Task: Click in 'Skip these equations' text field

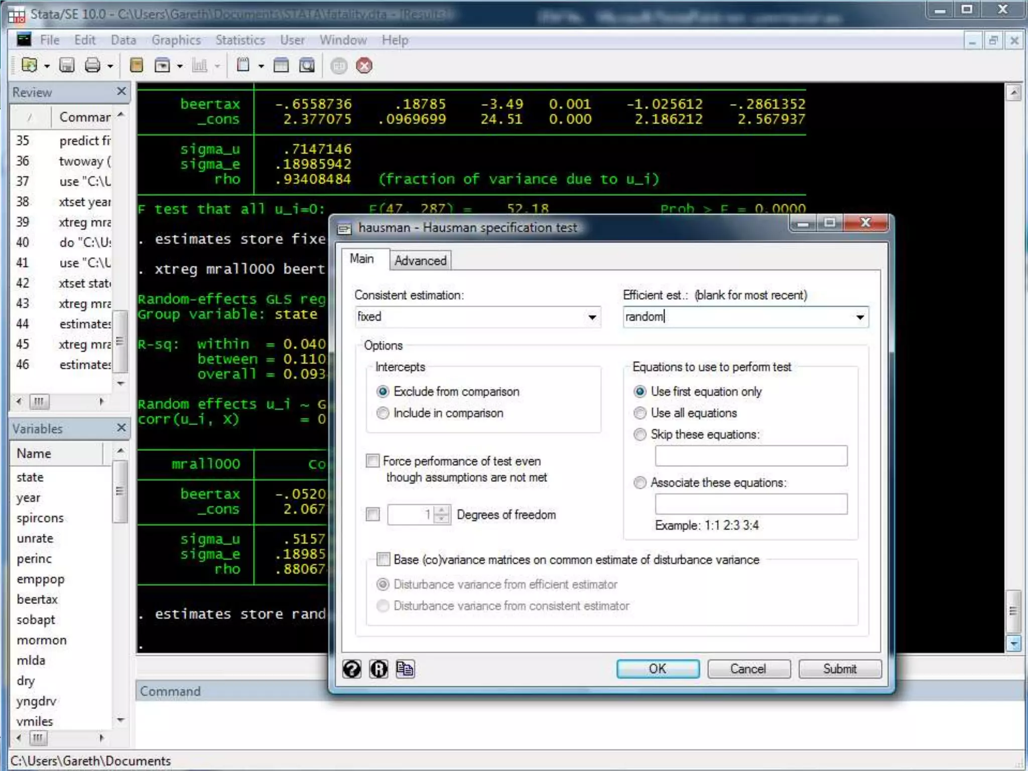Action: click(751, 456)
